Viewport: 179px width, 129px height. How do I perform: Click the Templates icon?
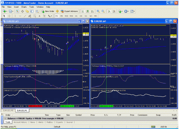tap(132, 11)
